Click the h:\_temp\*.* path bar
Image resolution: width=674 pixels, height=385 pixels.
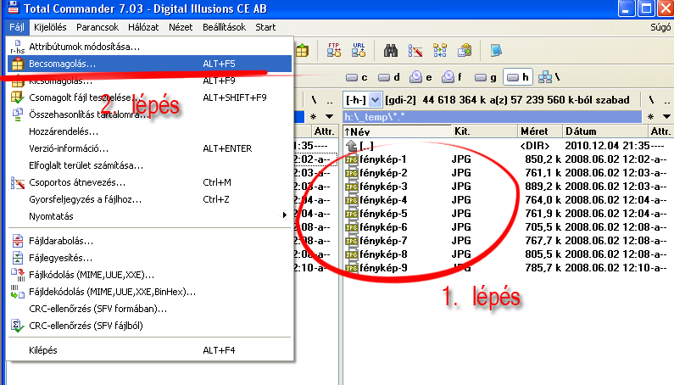[x=493, y=116]
